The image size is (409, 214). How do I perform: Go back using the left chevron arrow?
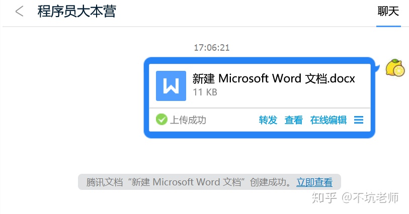19,12
